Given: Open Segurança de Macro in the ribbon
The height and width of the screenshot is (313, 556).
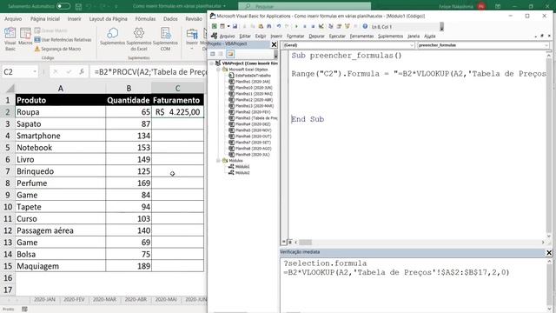Looking at the screenshot, I should click(57, 49).
